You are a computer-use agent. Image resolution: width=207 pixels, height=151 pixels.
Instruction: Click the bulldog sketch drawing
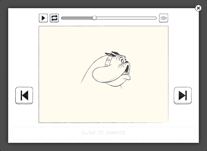pyautogui.click(x=106, y=71)
